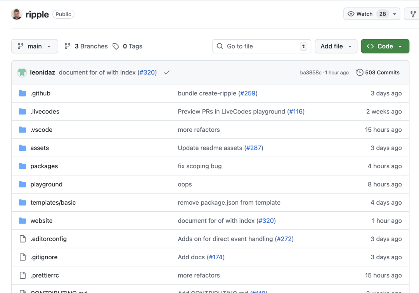Open the packages folder
The width and height of the screenshot is (419, 293).
[44, 166]
